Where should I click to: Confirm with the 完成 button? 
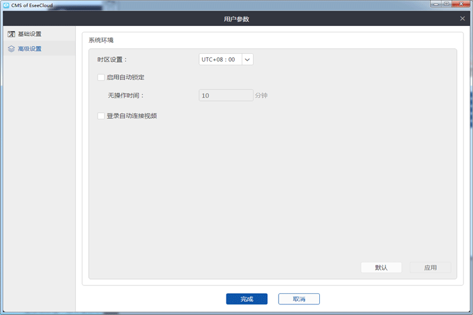click(x=247, y=298)
